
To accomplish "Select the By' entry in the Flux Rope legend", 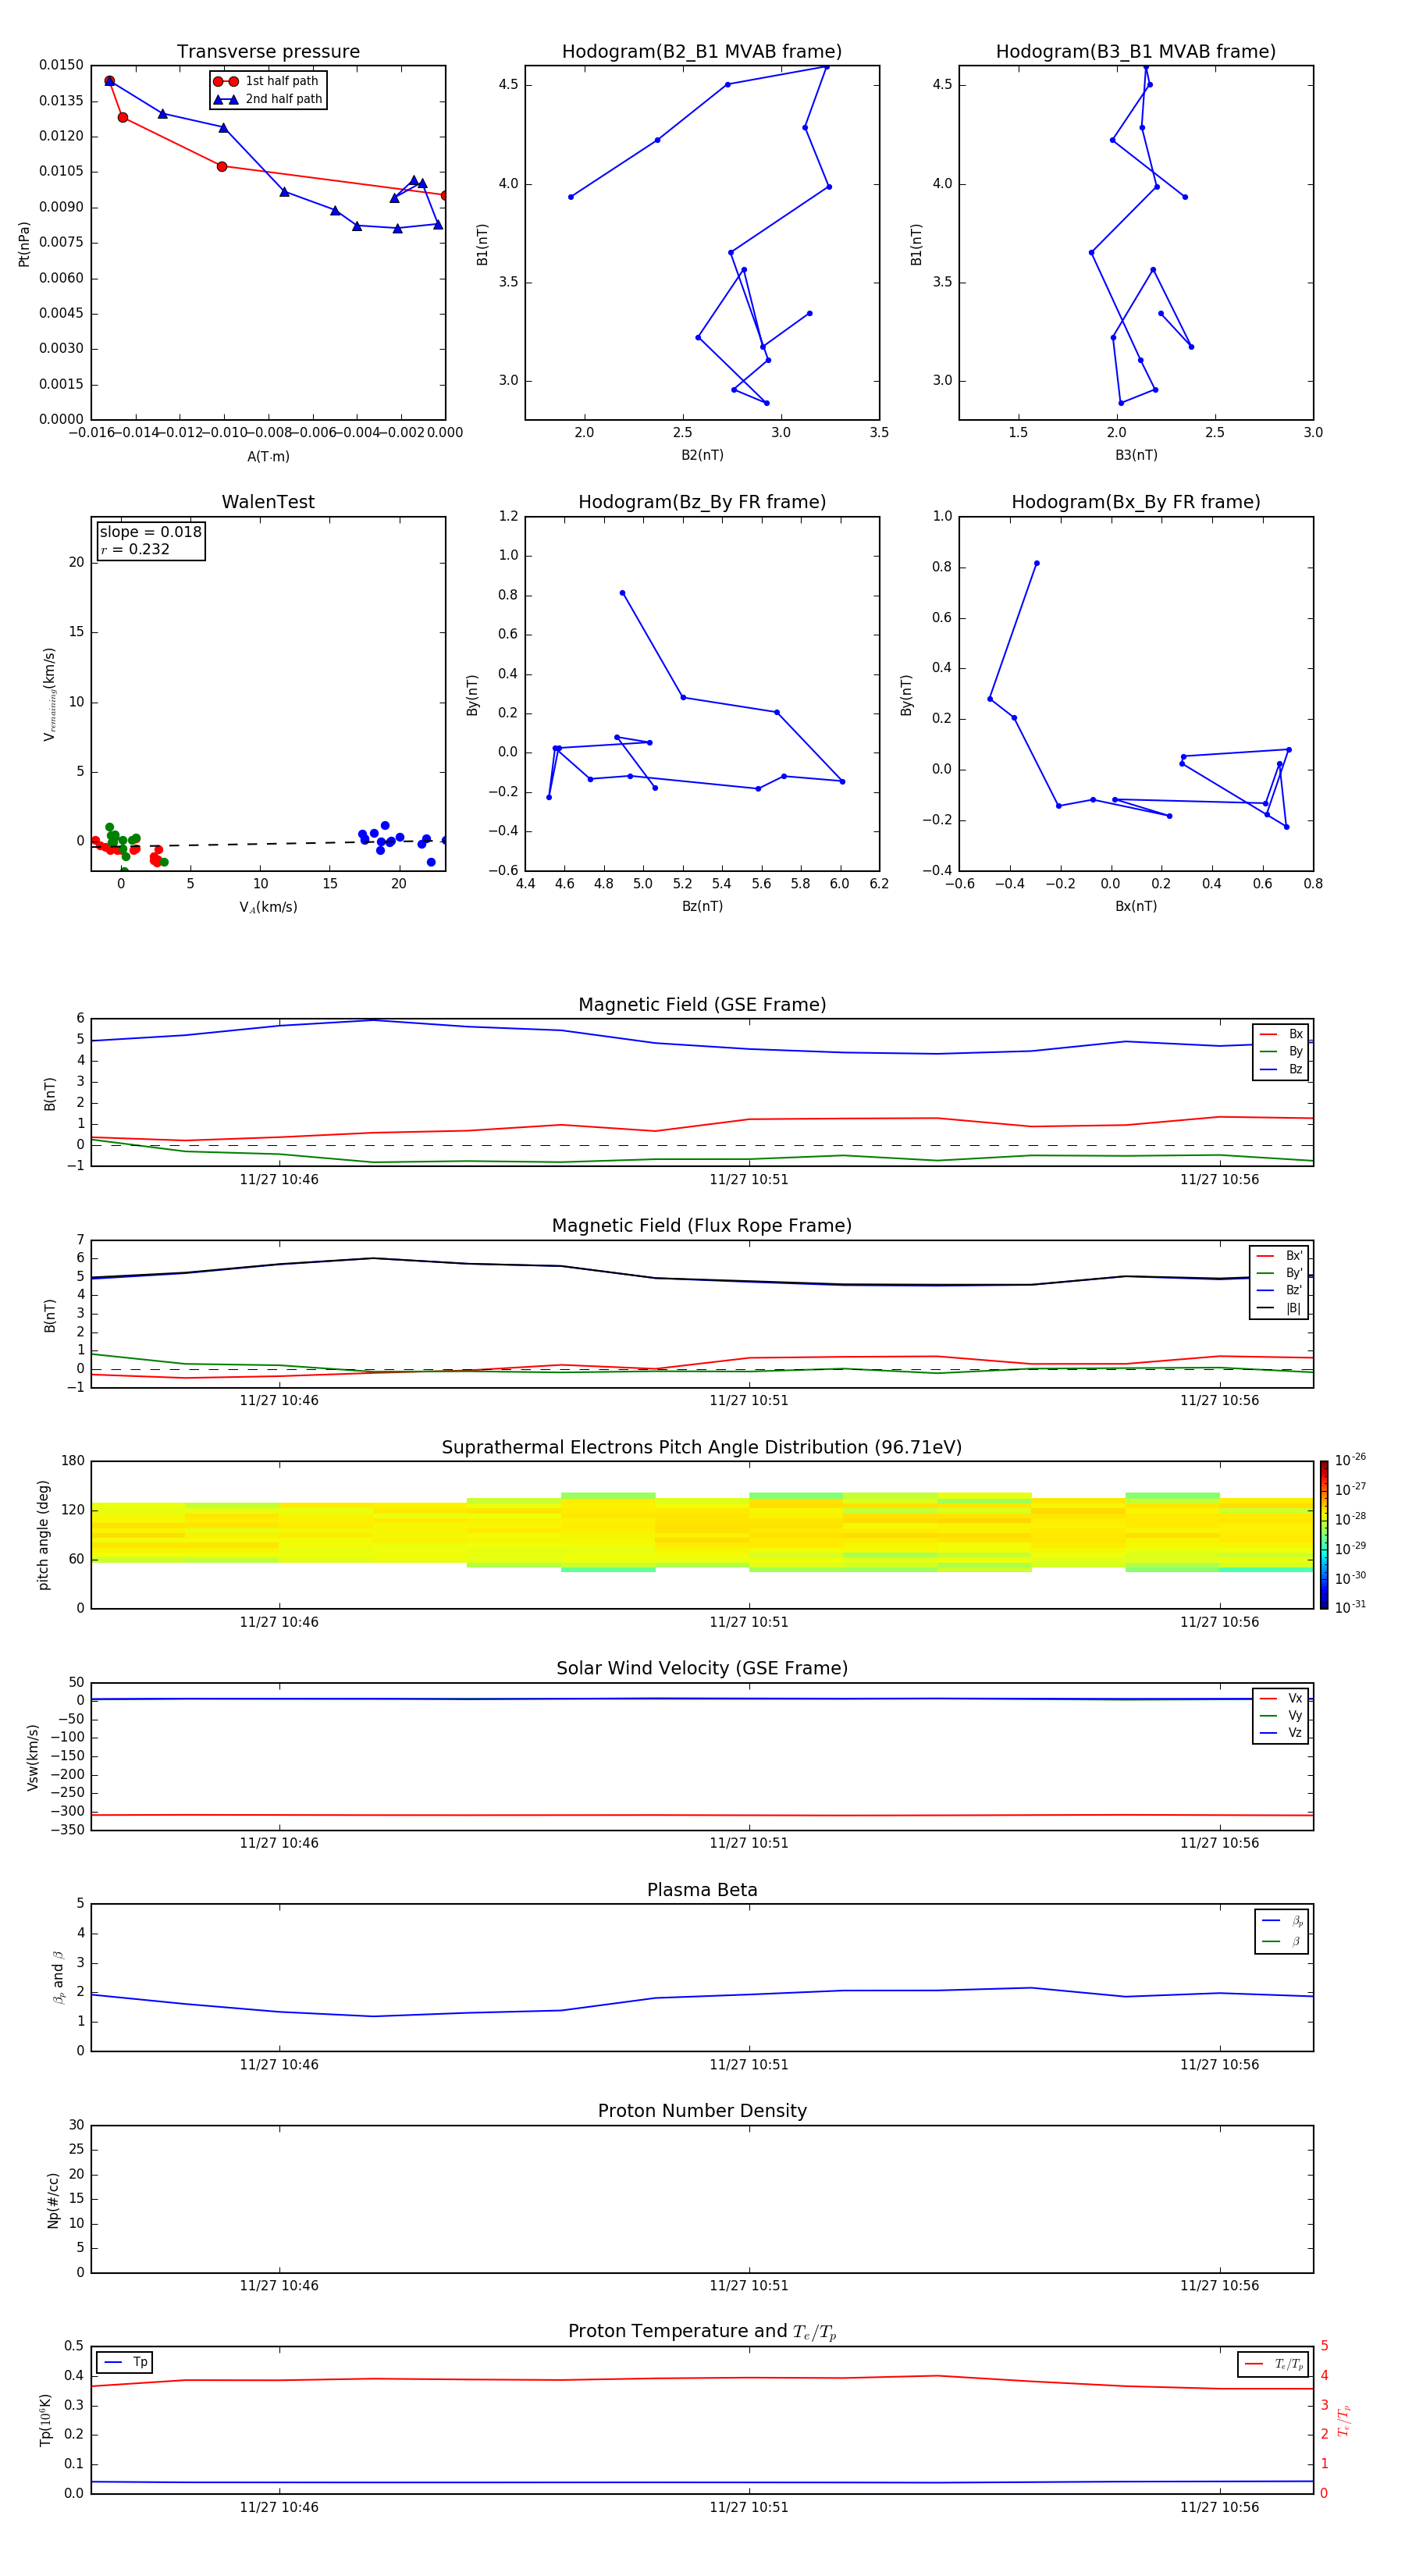I will [x=1279, y=1273].
